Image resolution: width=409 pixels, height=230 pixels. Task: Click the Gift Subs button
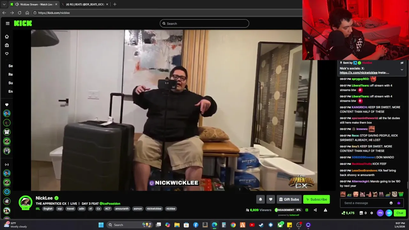coord(289,199)
